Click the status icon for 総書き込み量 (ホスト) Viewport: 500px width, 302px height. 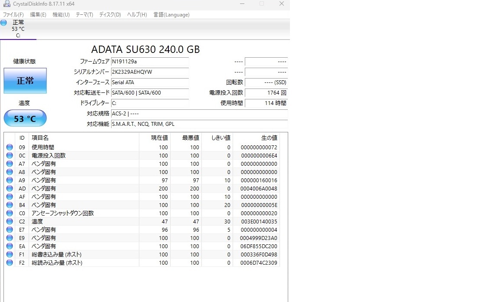click(10, 255)
